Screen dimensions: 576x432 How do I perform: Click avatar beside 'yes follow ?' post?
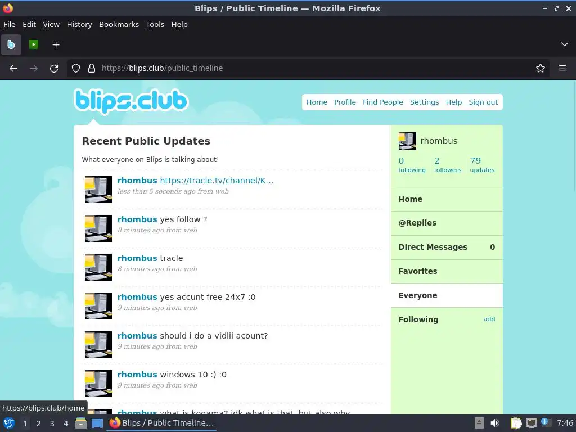click(x=98, y=228)
